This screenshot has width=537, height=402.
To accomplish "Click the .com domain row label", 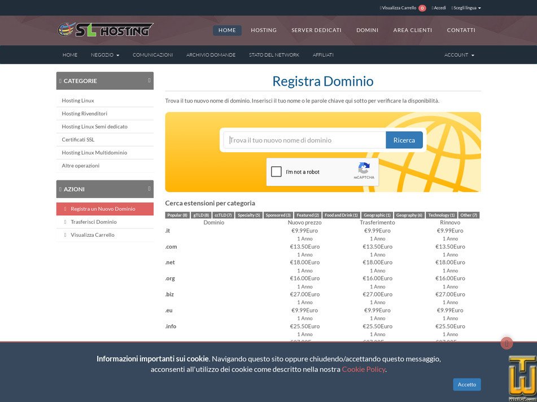I will click(x=171, y=246).
